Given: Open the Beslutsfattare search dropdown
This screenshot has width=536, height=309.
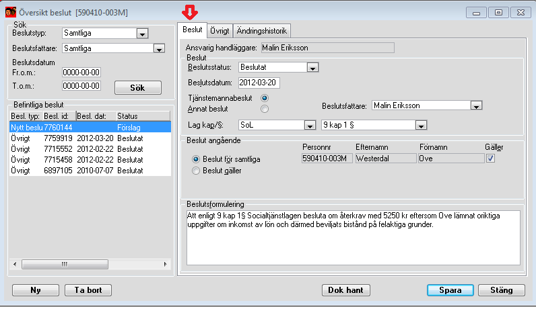Looking at the screenshot, I should [x=159, y=48].
